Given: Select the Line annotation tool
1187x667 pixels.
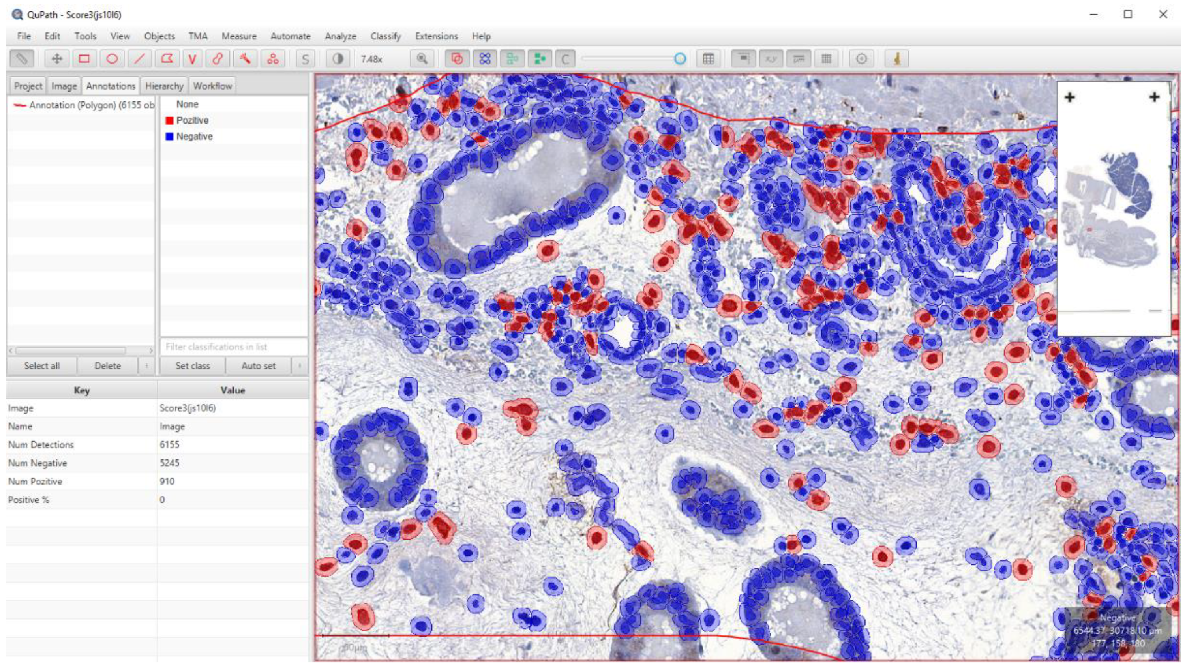Looking at the screenshot, I should (x=140, y=59).
